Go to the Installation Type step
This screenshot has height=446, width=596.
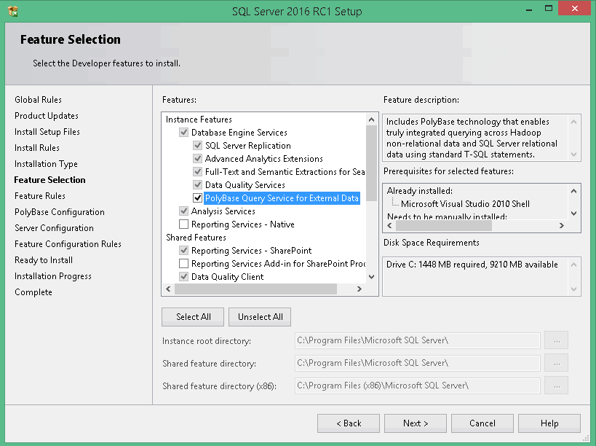(x=46, y=164)
